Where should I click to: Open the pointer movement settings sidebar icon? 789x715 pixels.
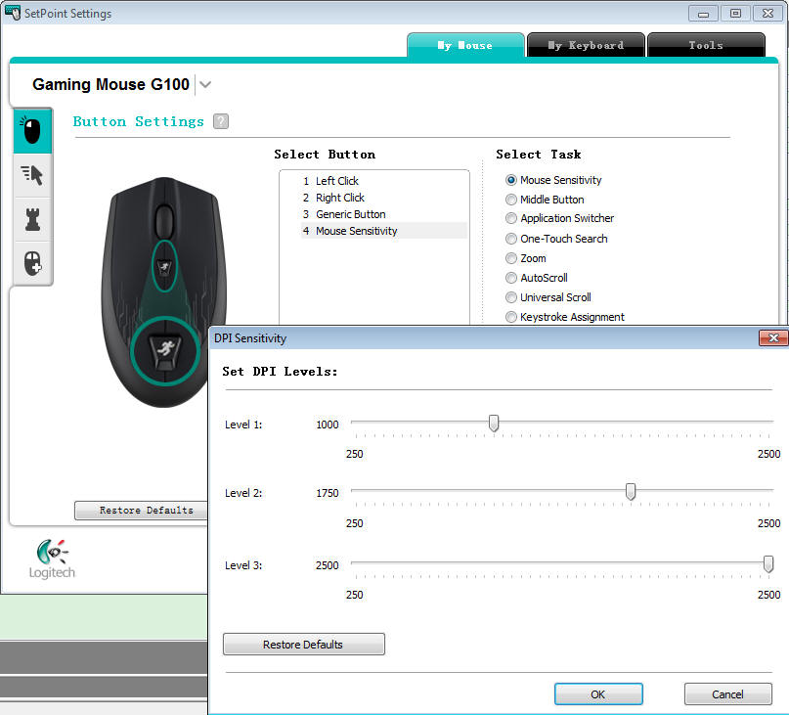coord(32,175)
